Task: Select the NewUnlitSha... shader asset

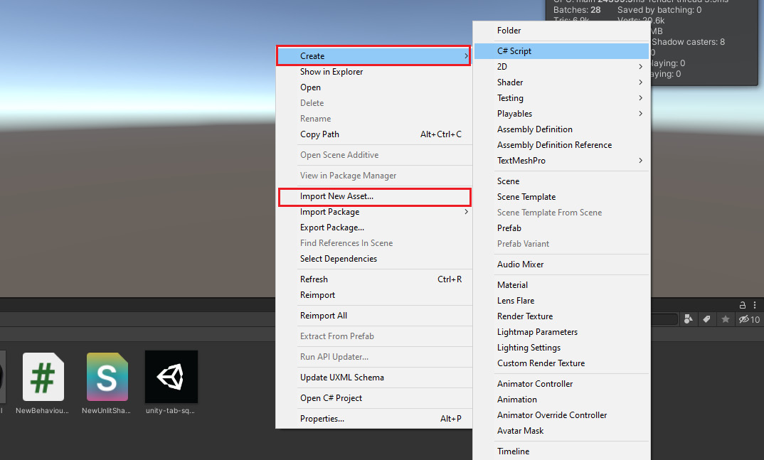Action: (x=107, y=383)
